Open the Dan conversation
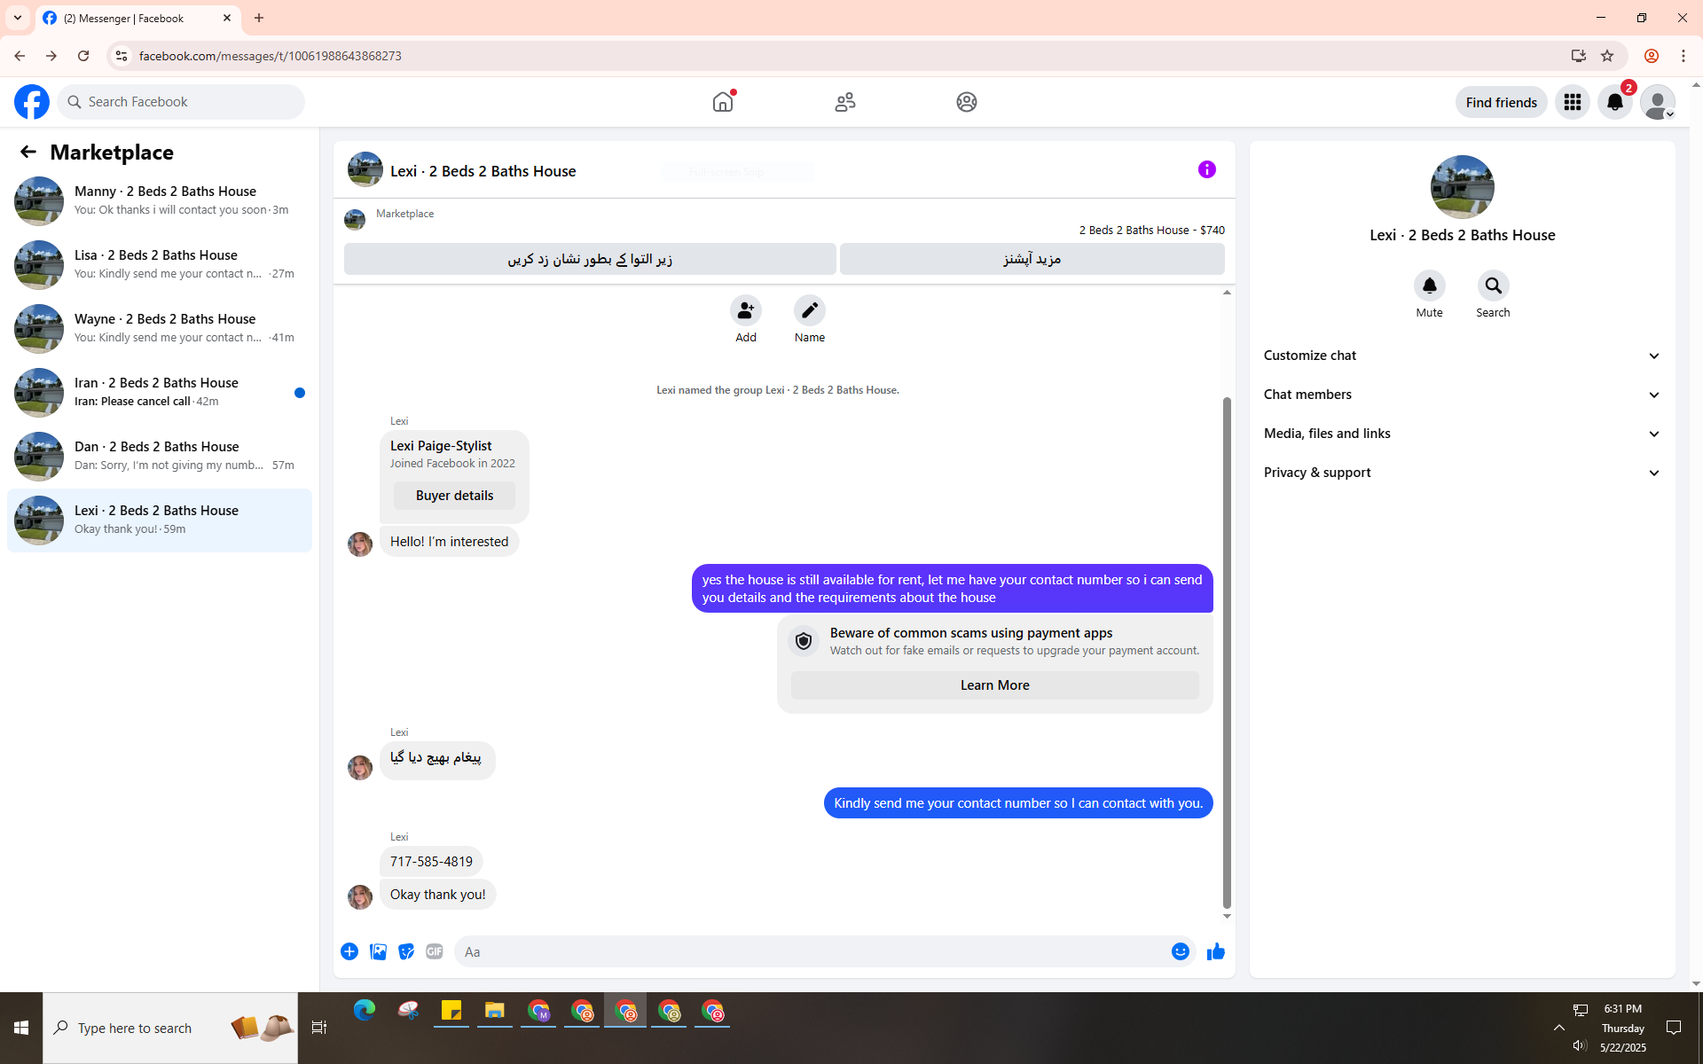Viewport: 1703px width, 1064px height. (160, 456)
